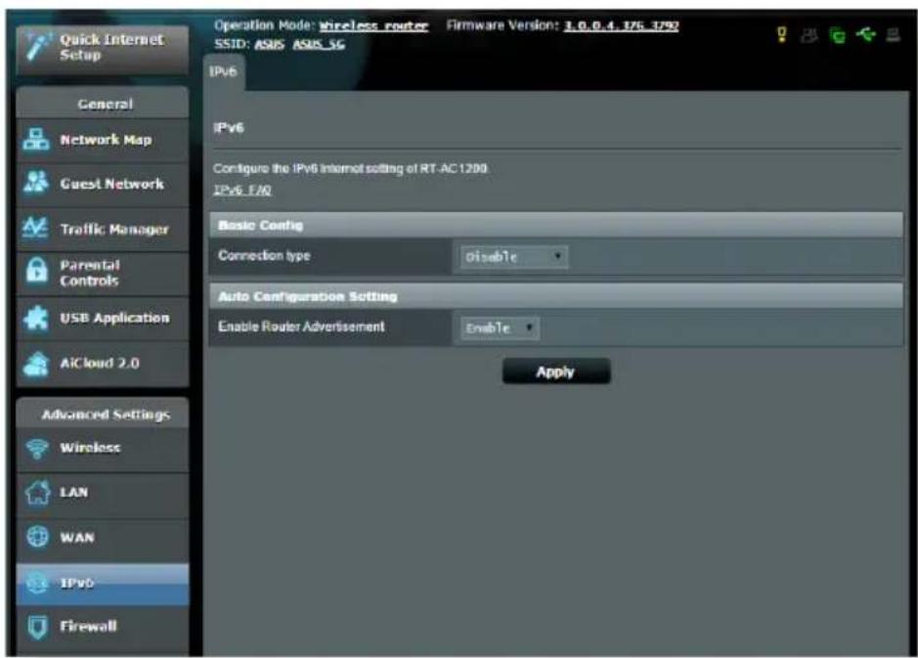Click the USB Application puzzle icon
This screenshot has height=658, width=918.
(x=36, y=318)
